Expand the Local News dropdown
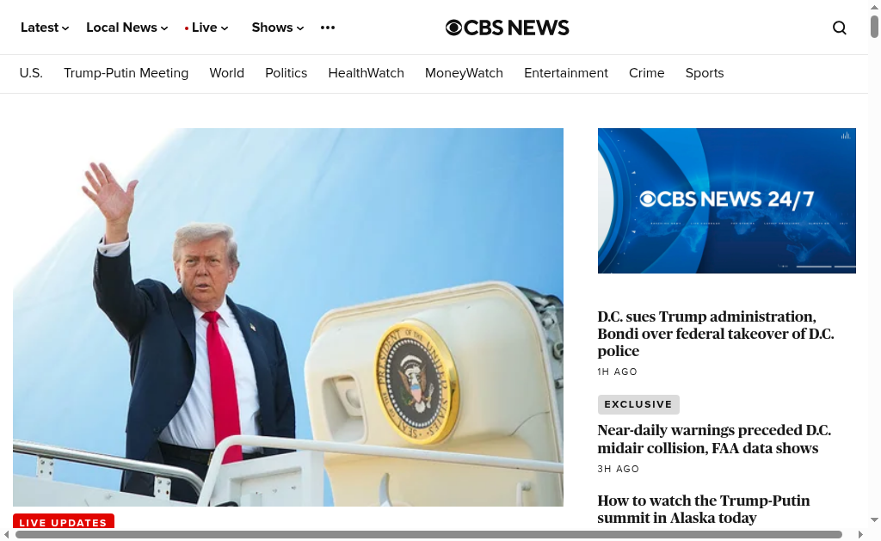Viewport: 881px width, 541px height. (x=127, y=28)
